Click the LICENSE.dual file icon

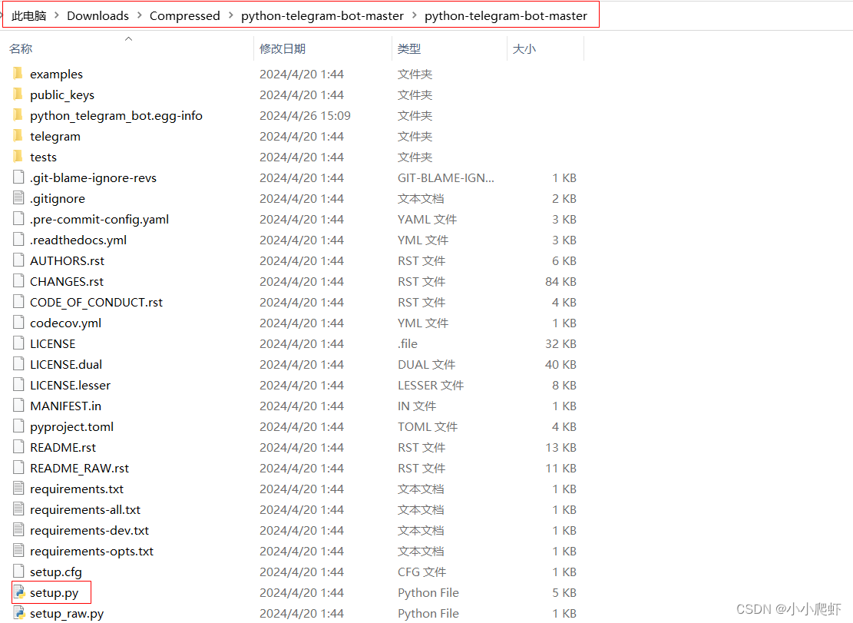(18, 364)
